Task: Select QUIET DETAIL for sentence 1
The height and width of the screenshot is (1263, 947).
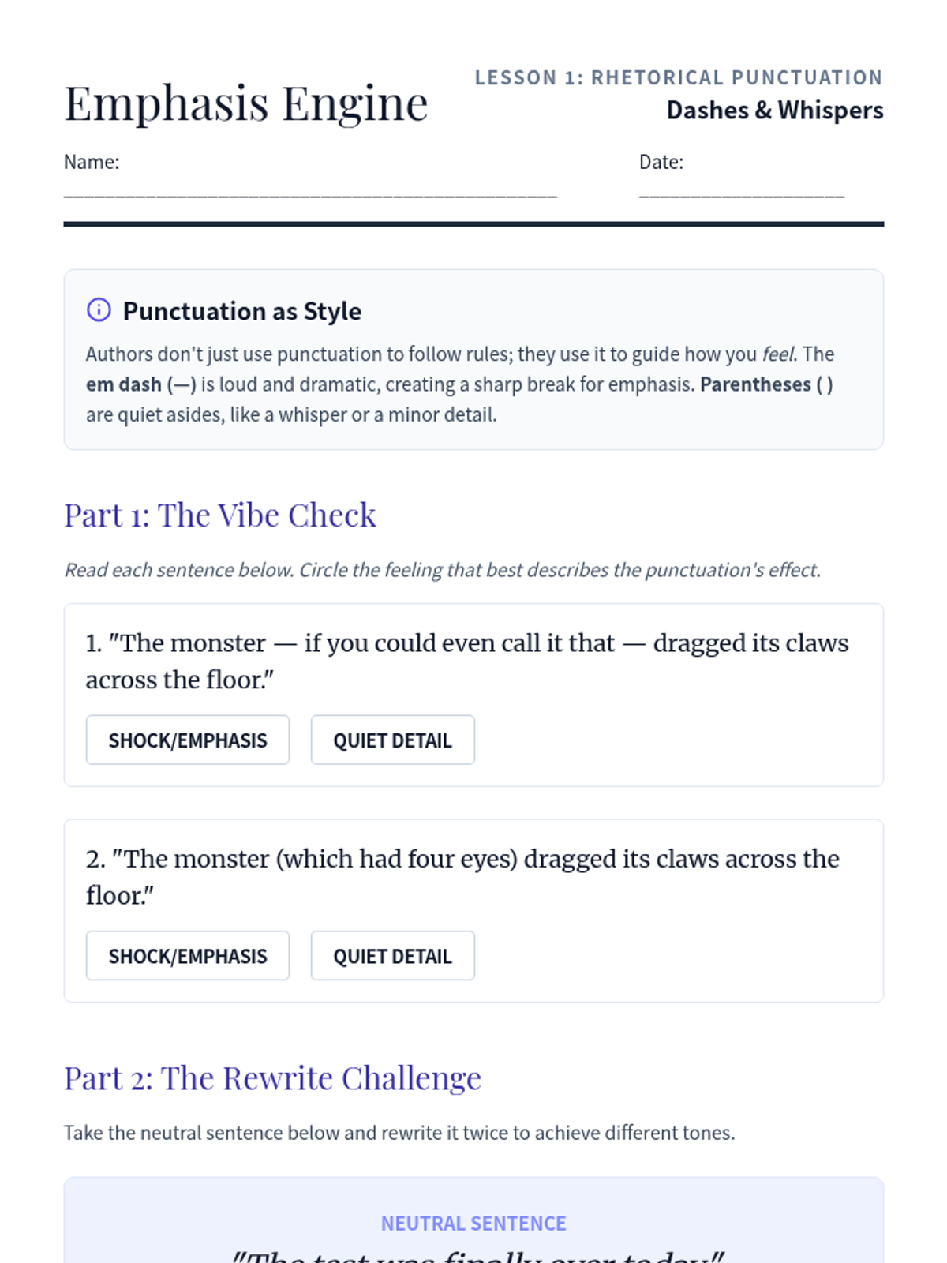Action: pyautogui.click(x=392, y=740)
